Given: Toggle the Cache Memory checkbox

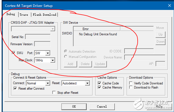Looking at the screenshot, I should tap(99, 87).
